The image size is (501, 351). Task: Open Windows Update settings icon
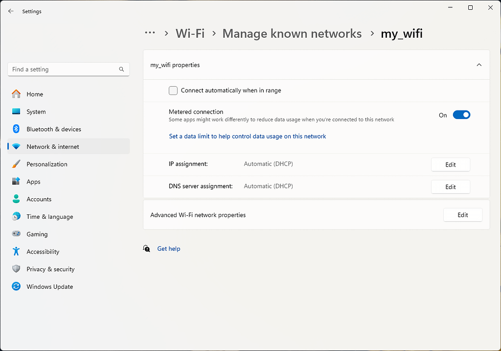tap(16, 286)
